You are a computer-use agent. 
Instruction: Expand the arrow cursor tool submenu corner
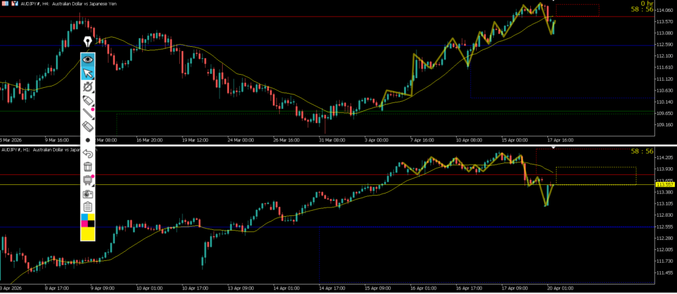(x=94, y=78)
